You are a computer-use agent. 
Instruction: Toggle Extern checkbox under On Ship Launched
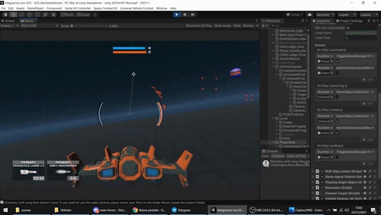(337, 73)
